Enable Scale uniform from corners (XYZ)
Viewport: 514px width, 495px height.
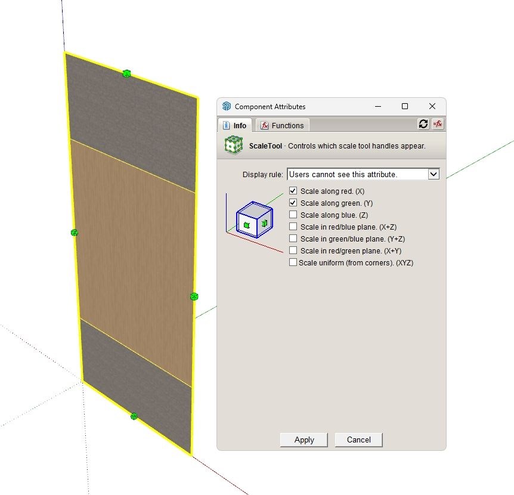point(293,262)
